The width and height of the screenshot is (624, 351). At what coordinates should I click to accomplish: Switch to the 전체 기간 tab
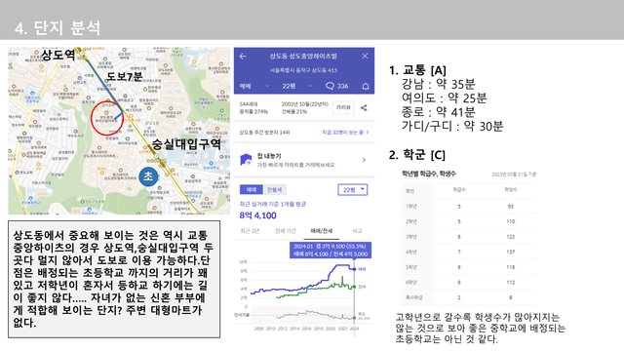coord(286,231)
